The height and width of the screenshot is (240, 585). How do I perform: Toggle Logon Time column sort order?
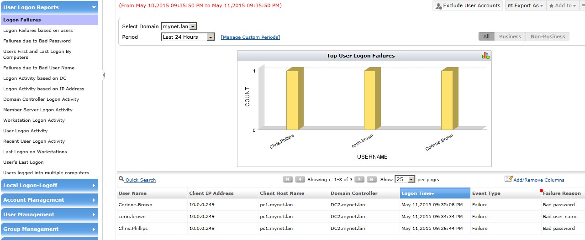435,193
